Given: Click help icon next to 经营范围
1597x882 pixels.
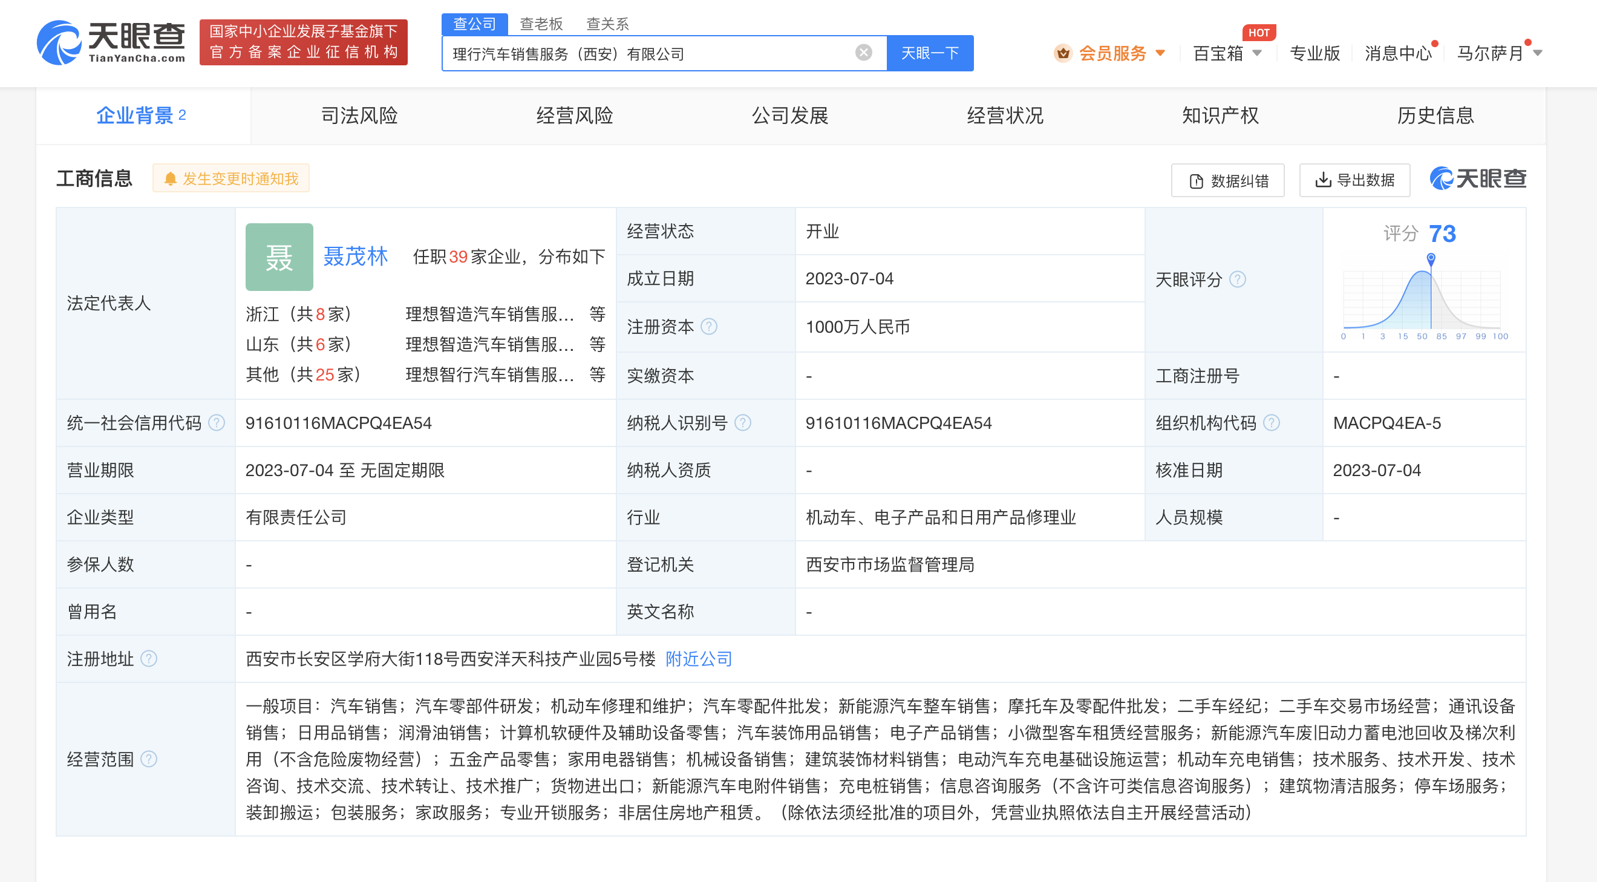Looking at the screenshot, I should (149, 759).
